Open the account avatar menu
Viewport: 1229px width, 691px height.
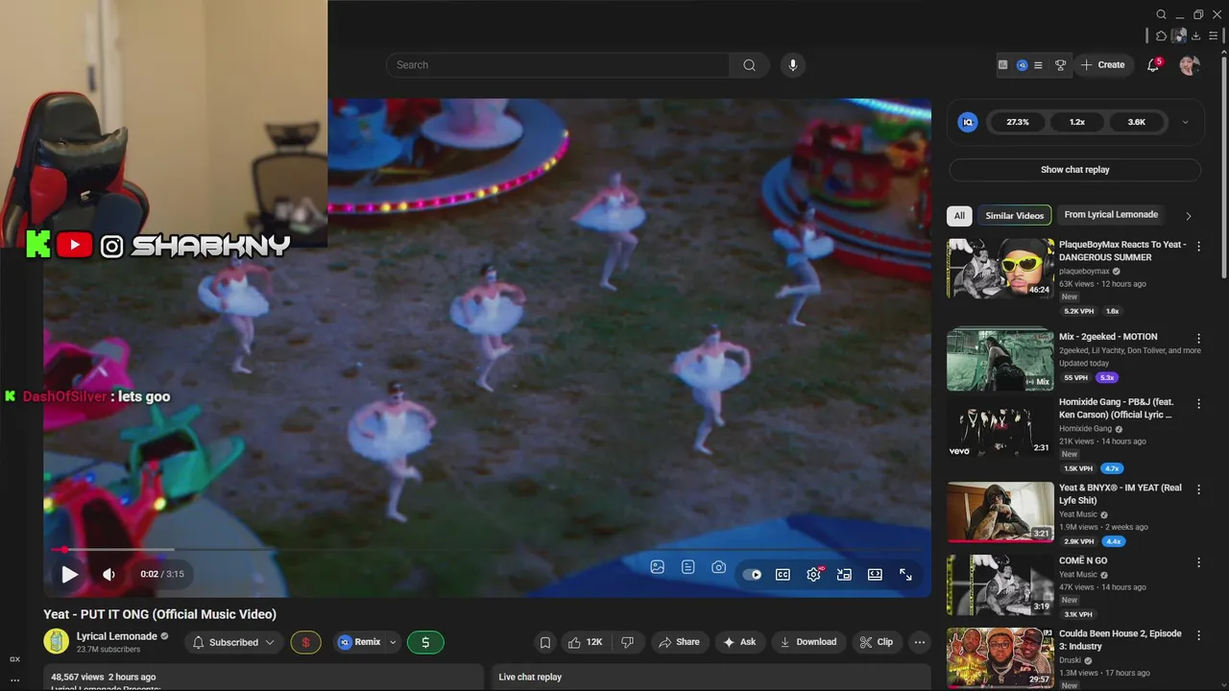[x=1190, y=65]
